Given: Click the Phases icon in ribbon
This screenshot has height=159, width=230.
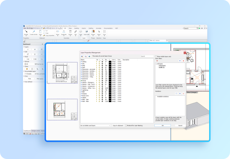Looking at the screenshot, I should point(93,31).
